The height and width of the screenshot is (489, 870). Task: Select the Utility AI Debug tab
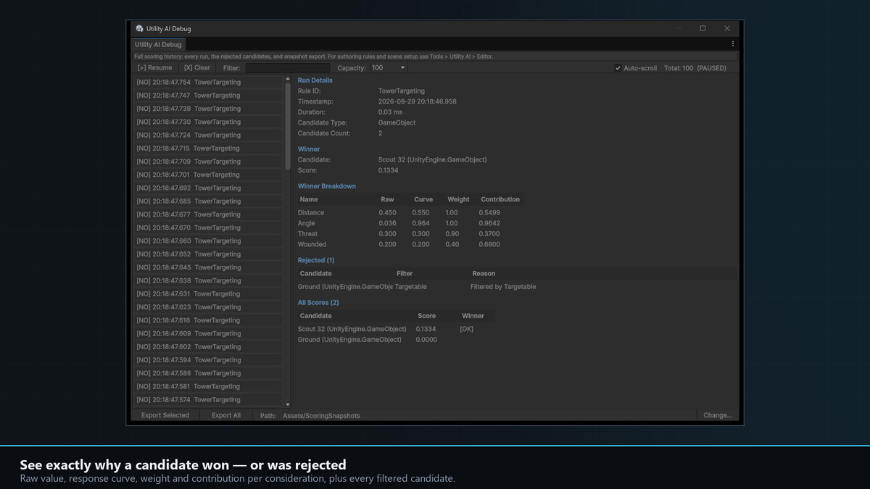[158, 44]
